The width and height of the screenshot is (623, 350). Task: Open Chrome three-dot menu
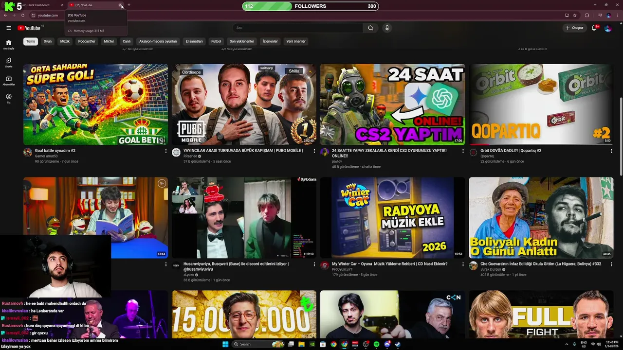click(617, 15)
